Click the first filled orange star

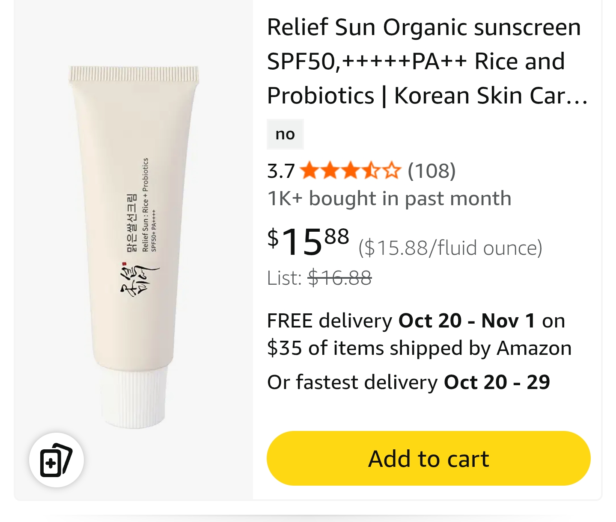(309, 171)
